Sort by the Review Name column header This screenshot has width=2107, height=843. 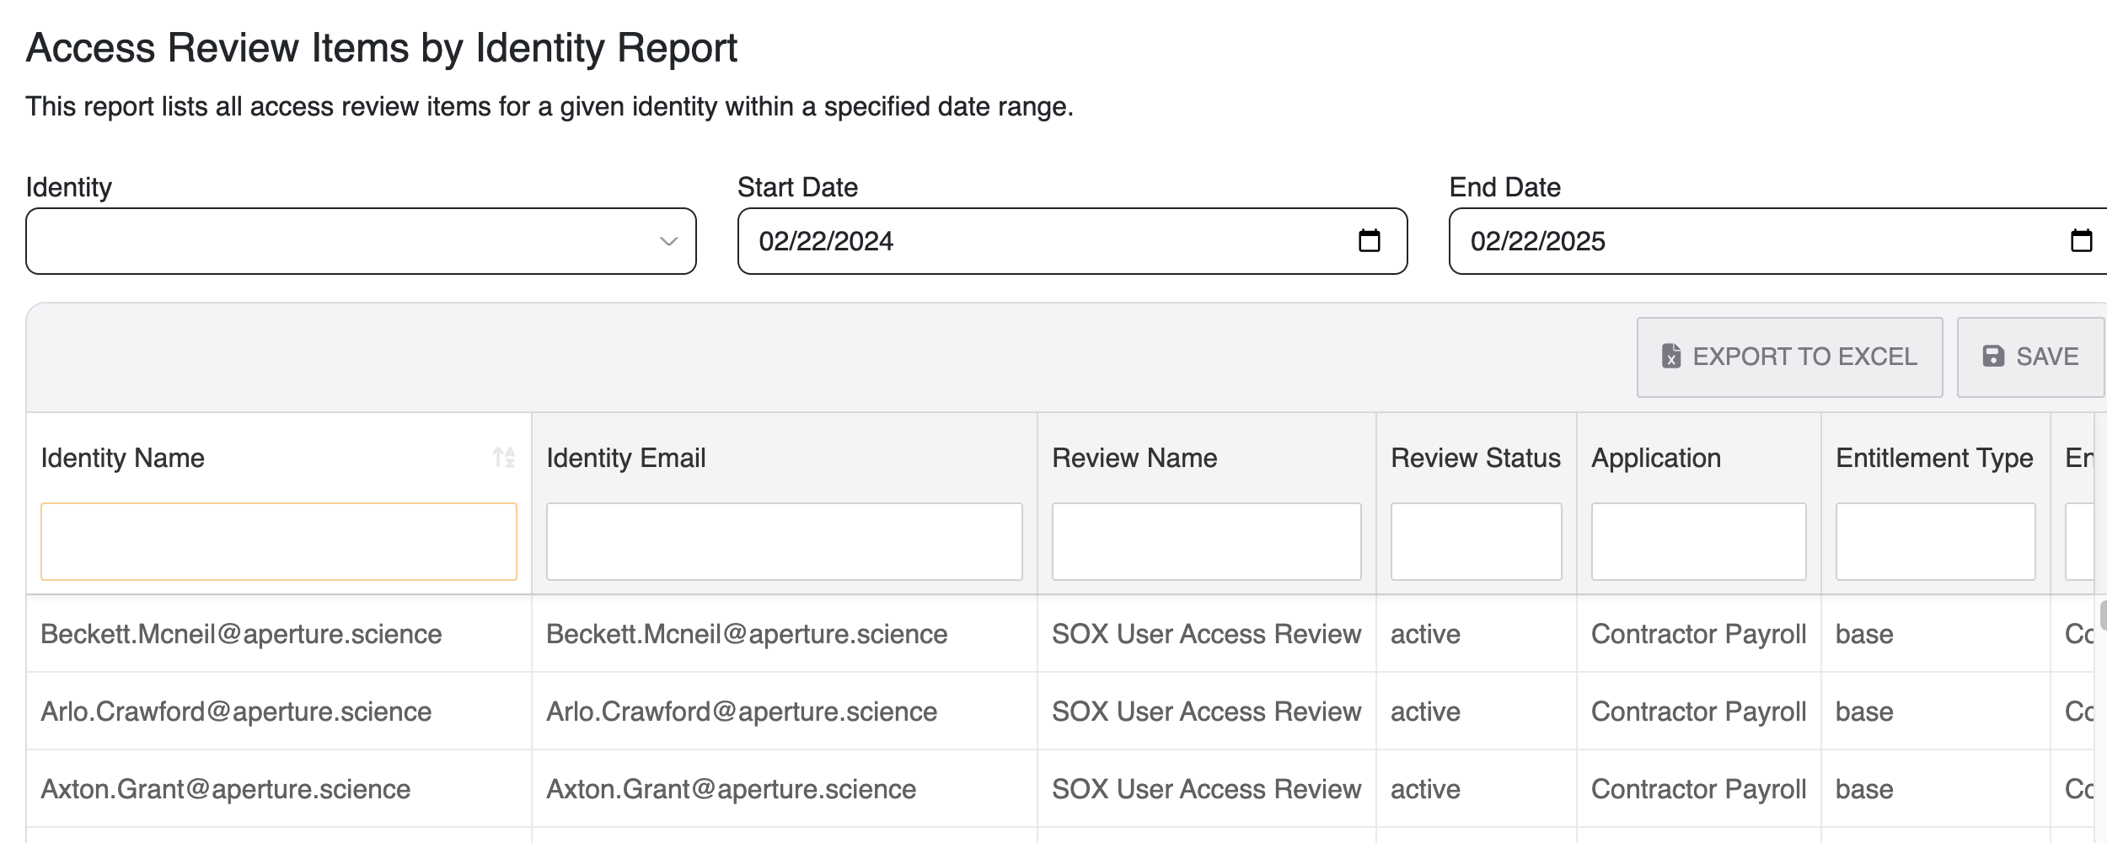(1134, 458)
